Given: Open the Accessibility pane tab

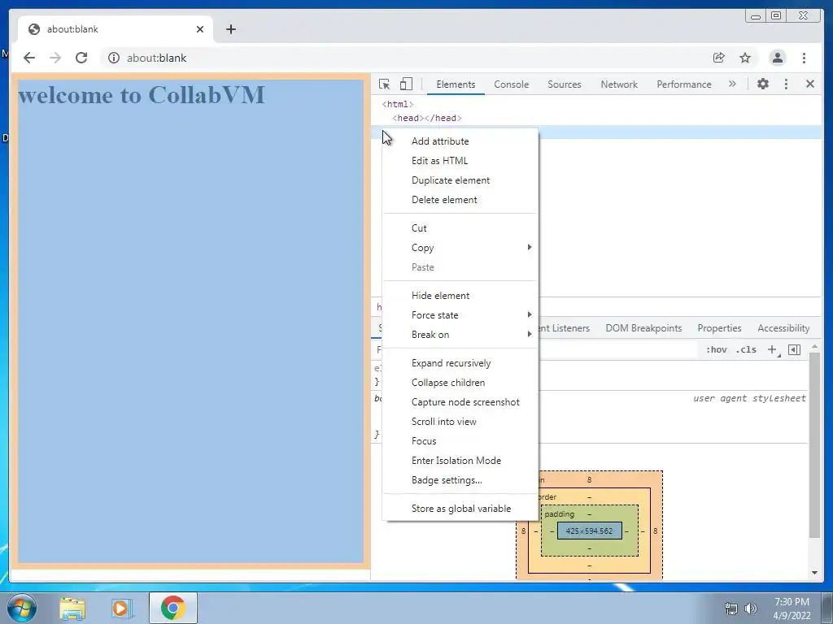Looking at the screenshot, I should (x=783, y=328).
